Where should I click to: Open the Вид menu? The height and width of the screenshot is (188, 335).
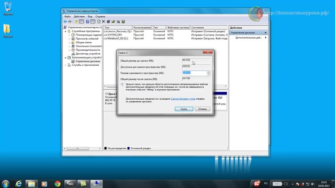pos(90,16)
